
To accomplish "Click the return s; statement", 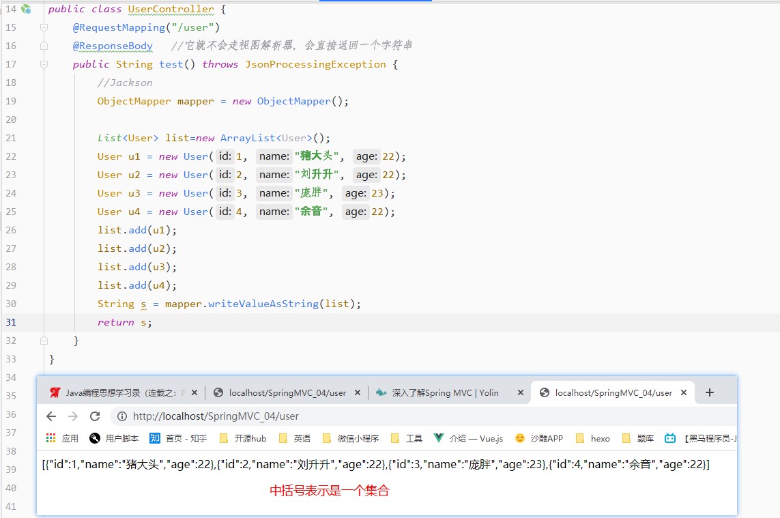I will click(x=124, y=322).
